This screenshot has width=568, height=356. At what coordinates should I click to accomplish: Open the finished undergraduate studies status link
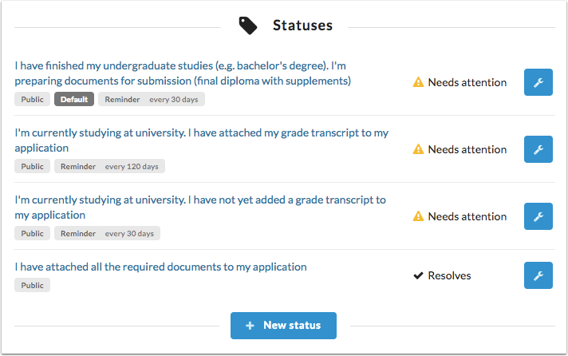point(183,73)
